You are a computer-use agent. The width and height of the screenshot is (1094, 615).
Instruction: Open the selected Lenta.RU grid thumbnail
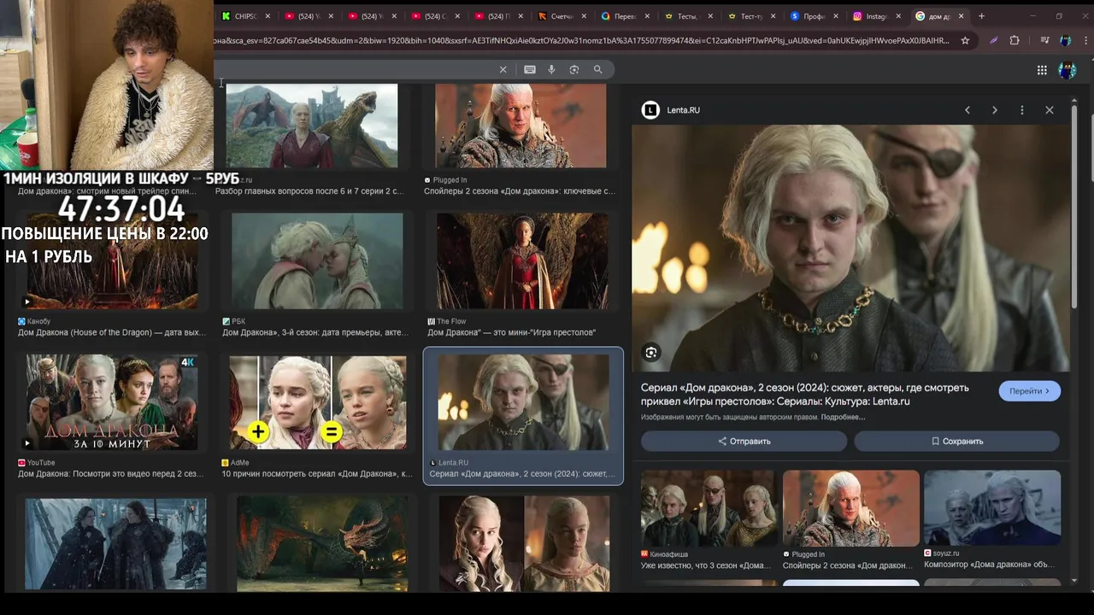point(523,402)
